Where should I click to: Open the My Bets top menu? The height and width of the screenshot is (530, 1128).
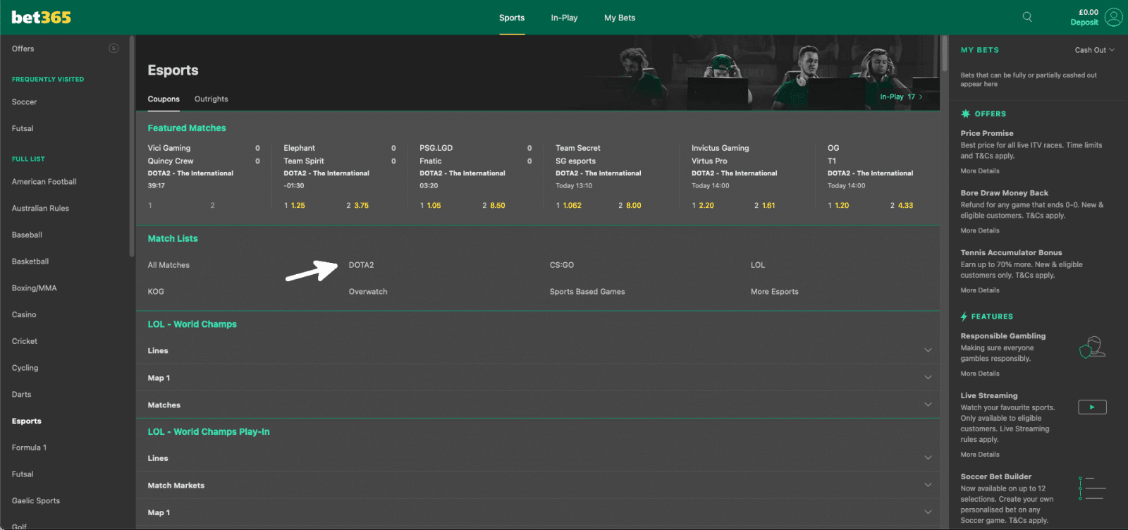pyautogui.click(x=620, y=18)
